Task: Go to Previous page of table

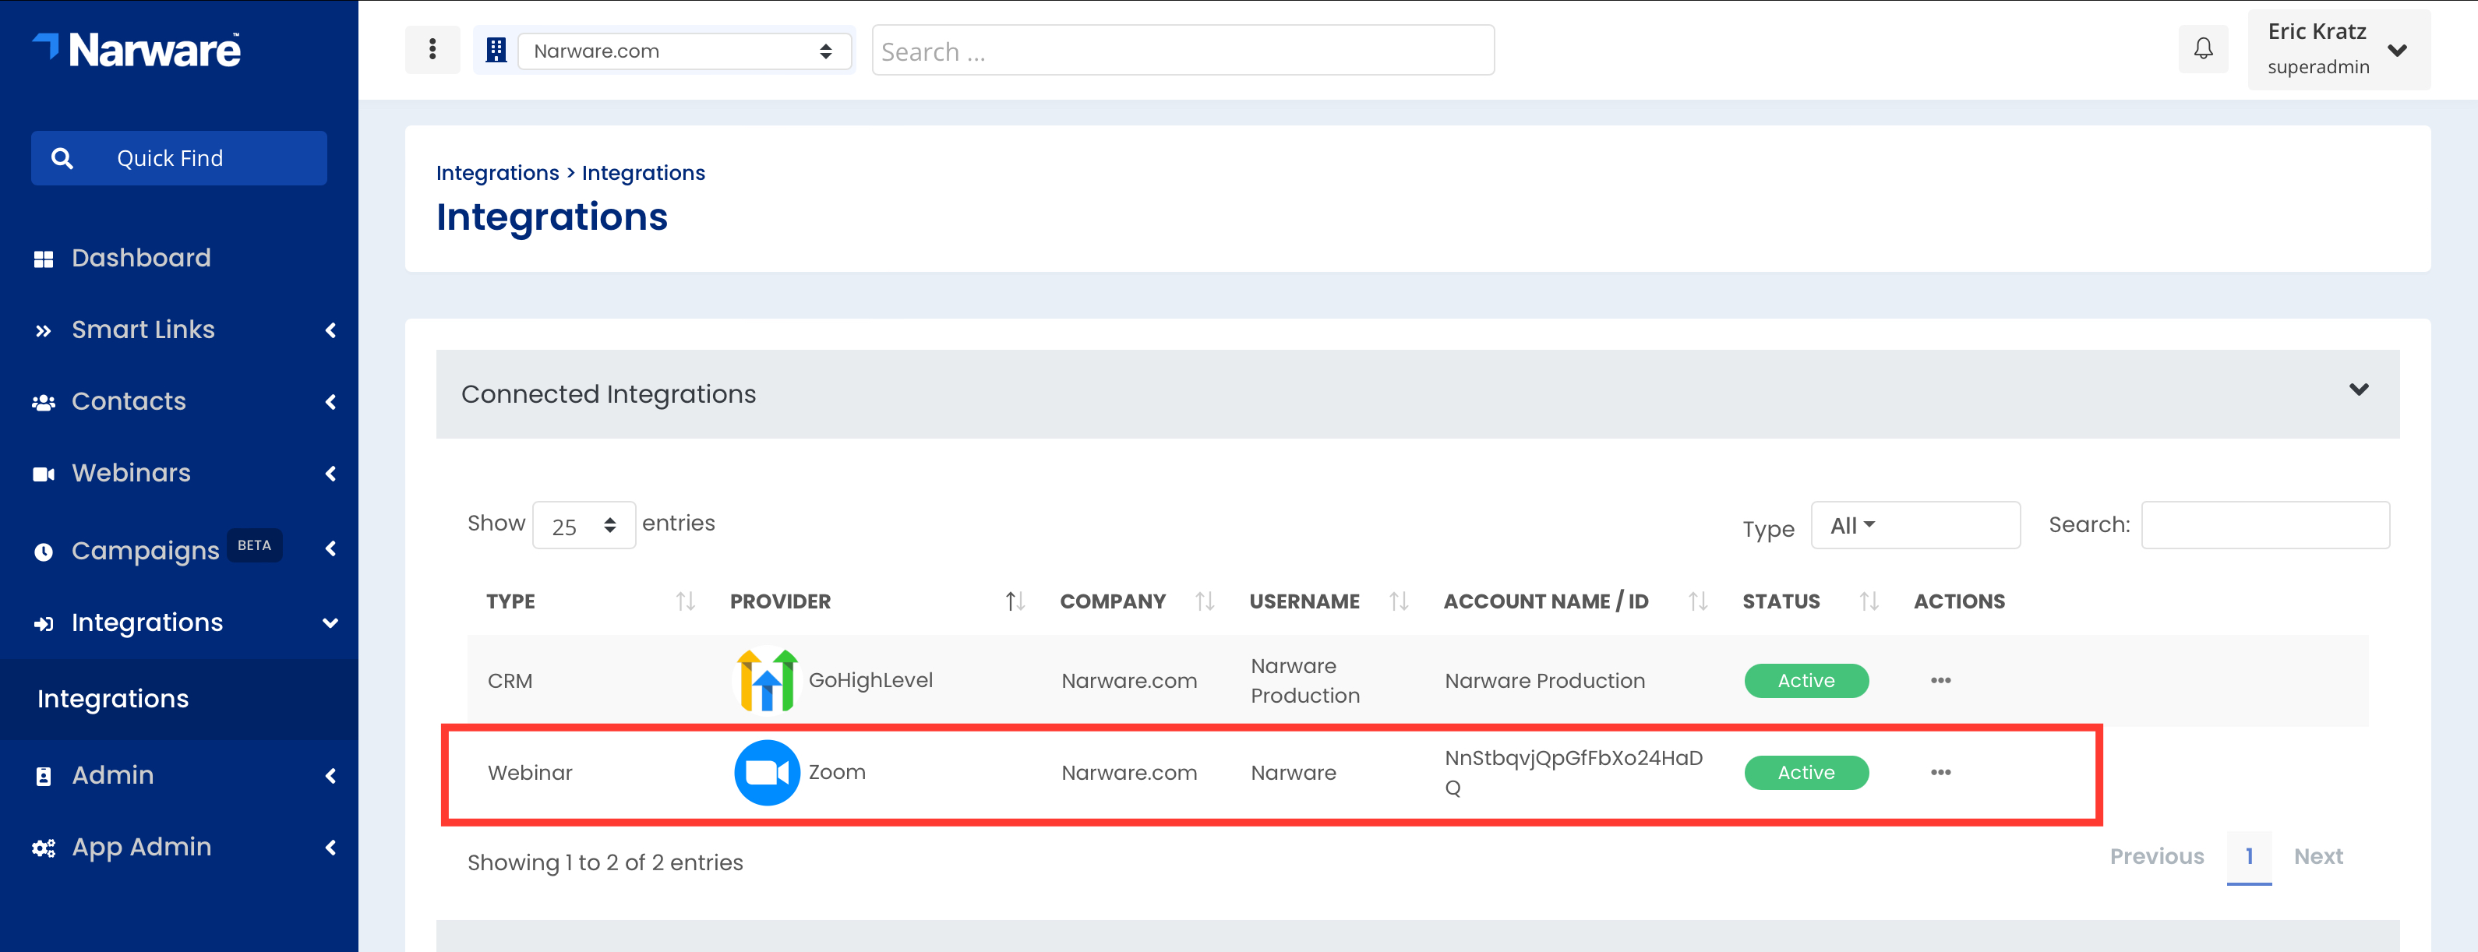Action: click(x=2155, y=857)
